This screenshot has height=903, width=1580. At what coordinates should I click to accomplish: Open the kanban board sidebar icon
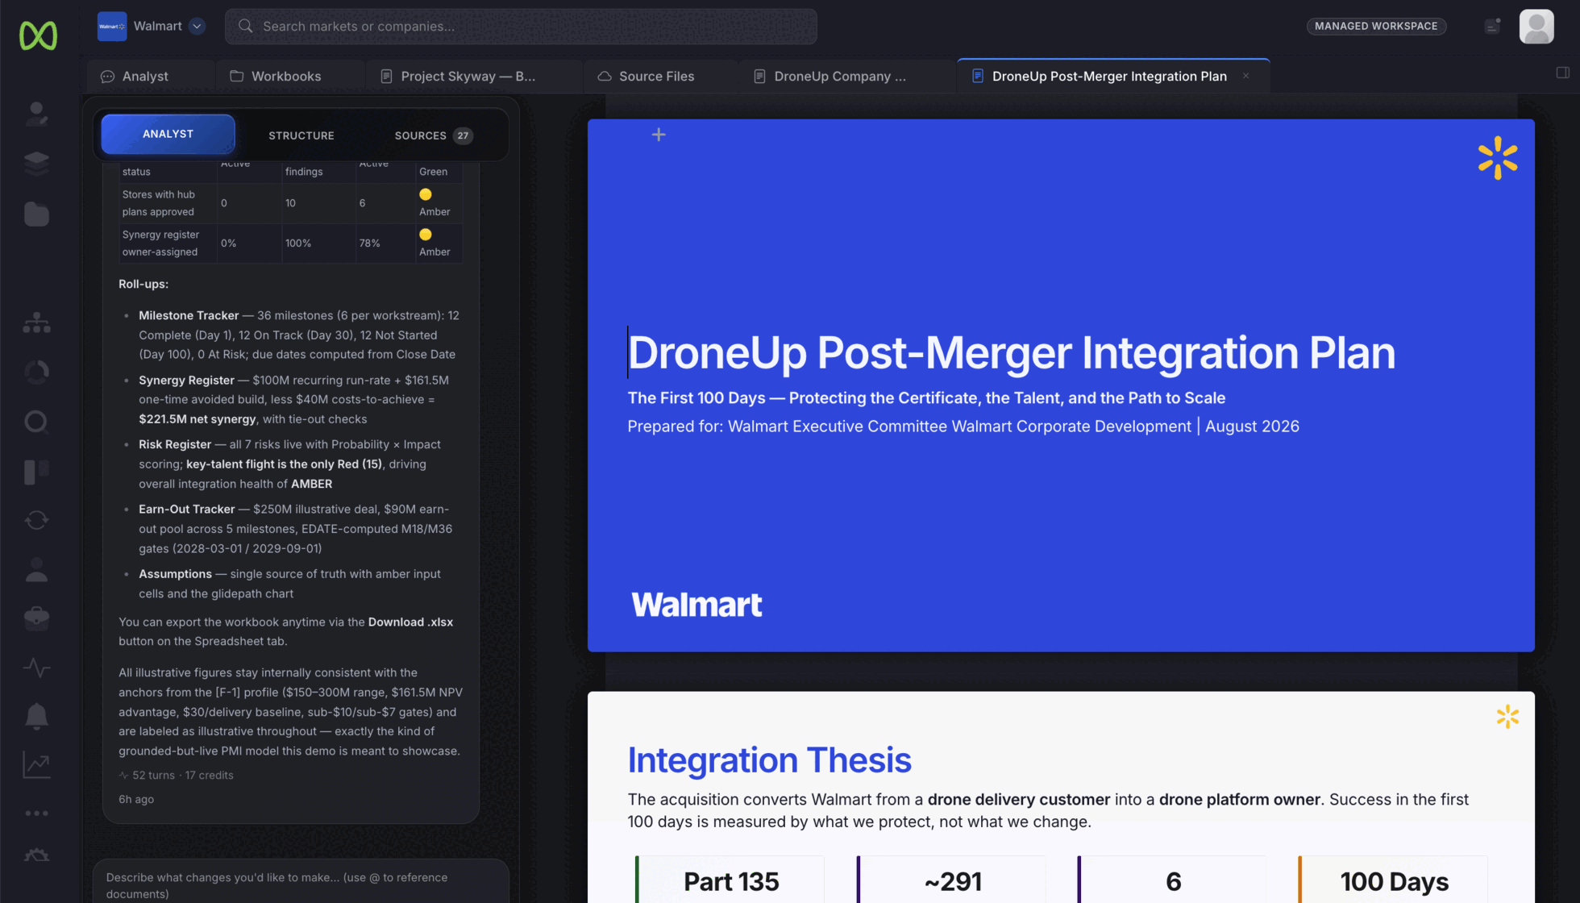pos(36,472)
